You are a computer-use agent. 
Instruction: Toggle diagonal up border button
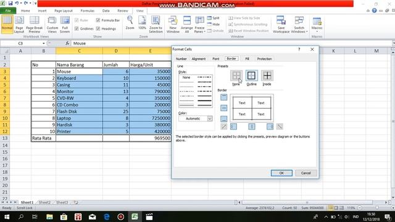[x=223, y=126]
